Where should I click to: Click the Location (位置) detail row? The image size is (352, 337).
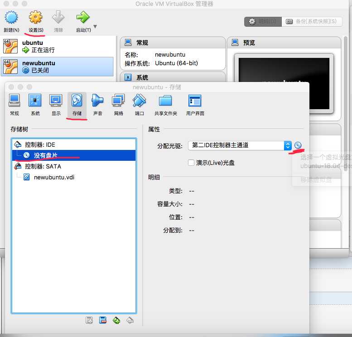pos(181,217)
